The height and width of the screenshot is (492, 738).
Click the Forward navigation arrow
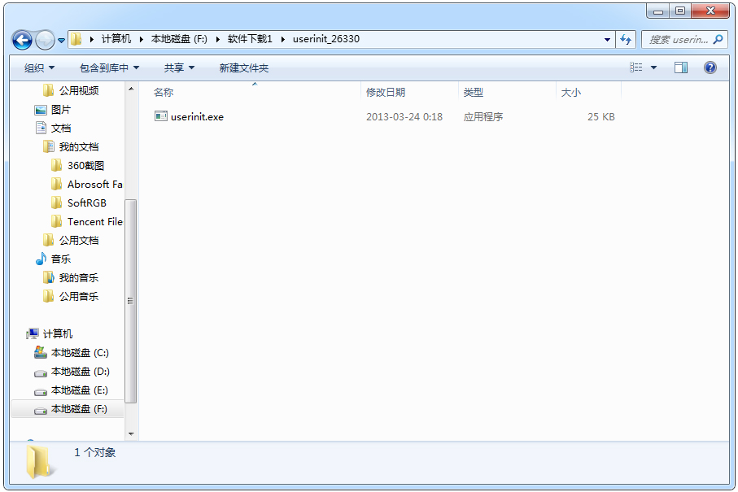(46, 40)
